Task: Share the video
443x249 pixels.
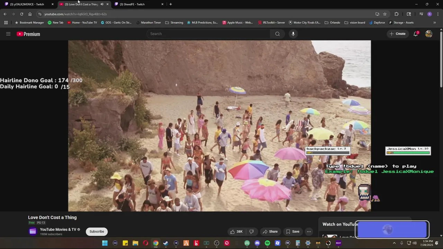Action: coord(270,232)
